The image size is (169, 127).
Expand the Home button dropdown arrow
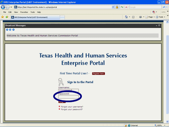coord(129,17)
